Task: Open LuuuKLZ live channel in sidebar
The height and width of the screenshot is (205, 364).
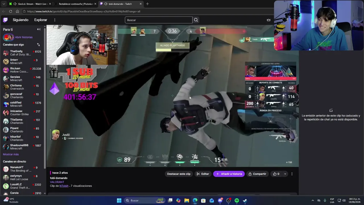Action: [x=22, y=186]
